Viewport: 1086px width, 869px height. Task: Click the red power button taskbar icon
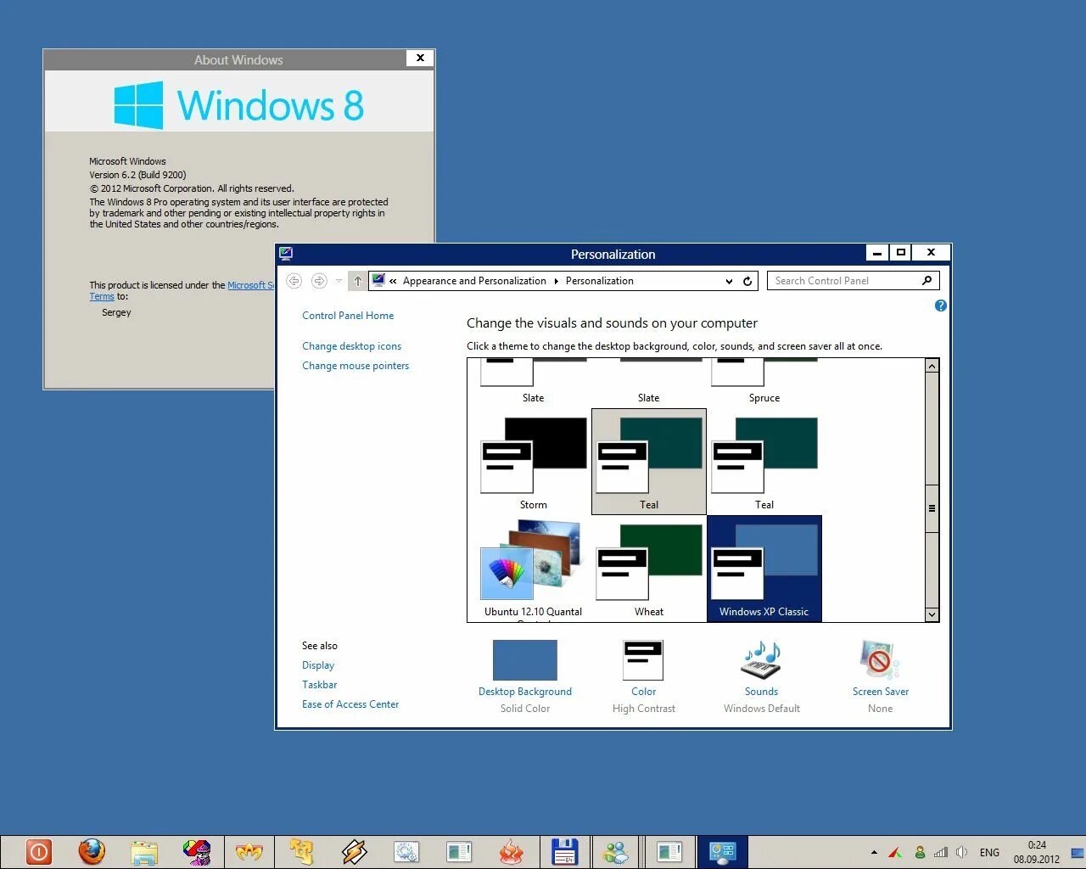click(x=39, y=851)
